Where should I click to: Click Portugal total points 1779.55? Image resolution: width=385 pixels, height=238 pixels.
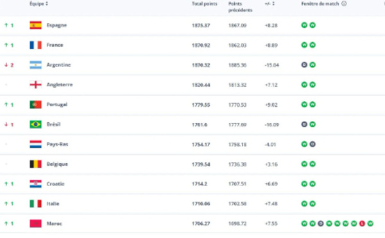(x=201, y=105)
